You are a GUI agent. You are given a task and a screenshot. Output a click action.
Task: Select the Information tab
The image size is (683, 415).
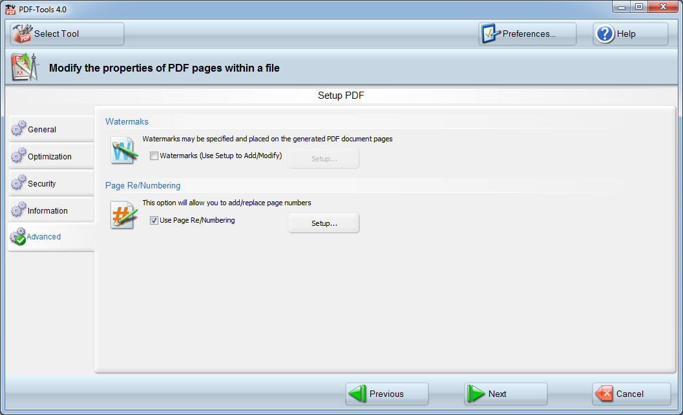pyautogui.click(x=48, y=210)
